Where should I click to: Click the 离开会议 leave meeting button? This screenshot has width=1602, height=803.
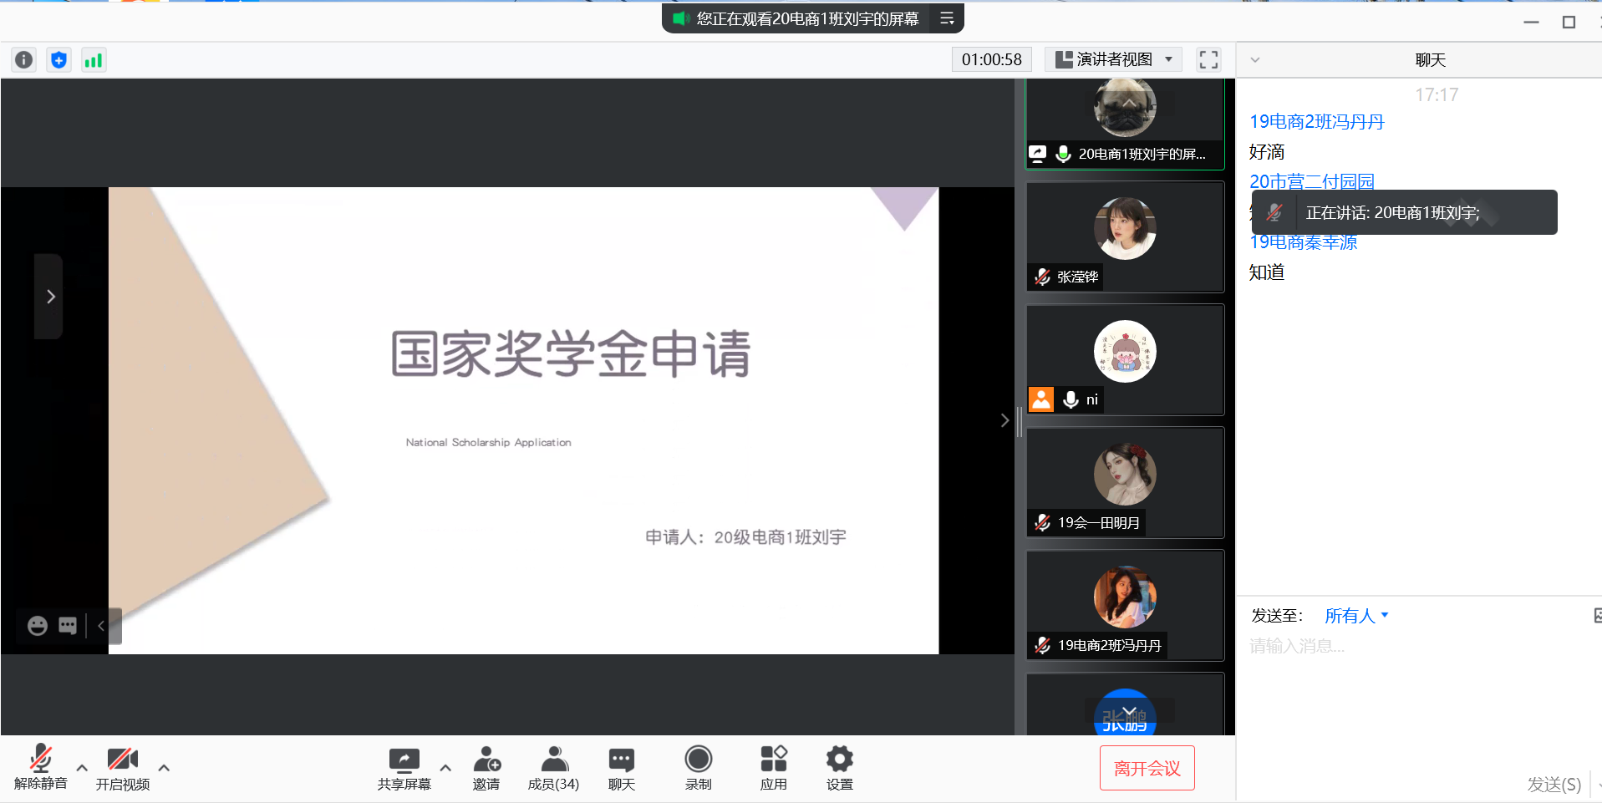[1147, 768]
